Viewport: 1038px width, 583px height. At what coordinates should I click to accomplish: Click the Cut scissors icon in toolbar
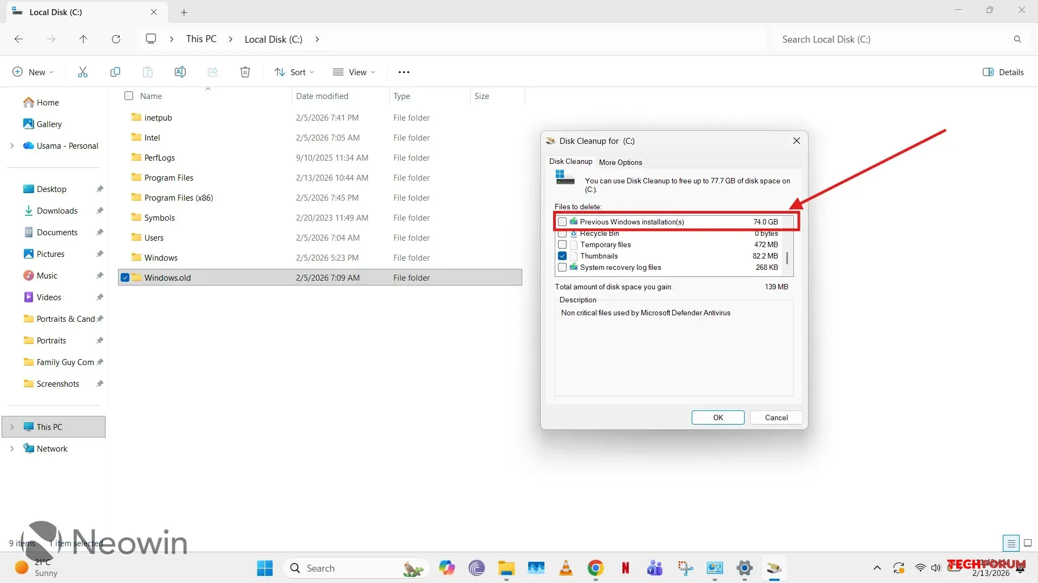click(x=82, y=72)
